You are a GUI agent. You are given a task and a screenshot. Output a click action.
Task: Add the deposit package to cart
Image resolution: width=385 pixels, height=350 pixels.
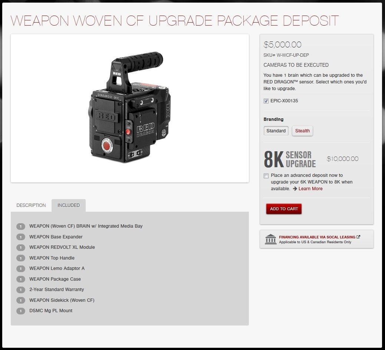[284, 209]
